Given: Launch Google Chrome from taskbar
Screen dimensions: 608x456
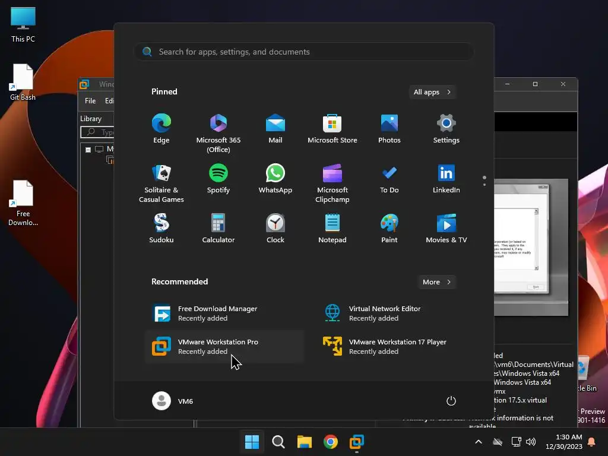Looking at the screenshot, I should point(330,442).
